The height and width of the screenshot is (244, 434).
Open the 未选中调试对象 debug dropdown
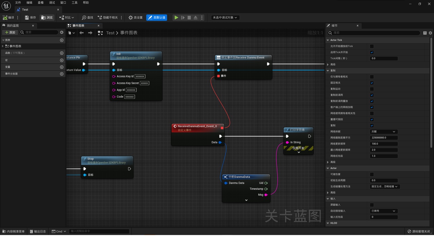(x=225, y=18)
